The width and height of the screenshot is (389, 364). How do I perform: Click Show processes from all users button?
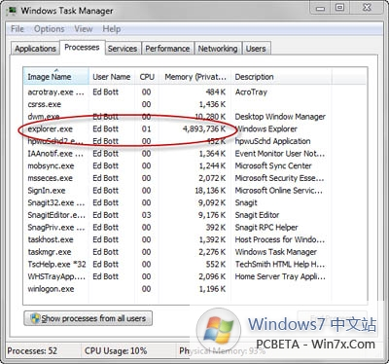pyautogui.click(x=88, y=318)
